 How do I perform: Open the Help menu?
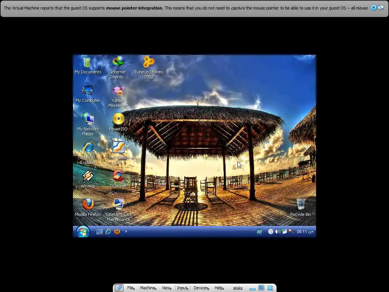(x=219, y=288)
